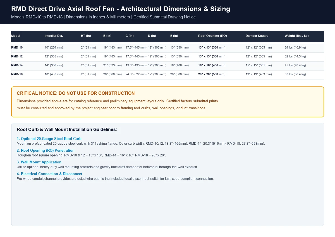Click the 21" (533 mm) B dimension

(x=113, y=66)
